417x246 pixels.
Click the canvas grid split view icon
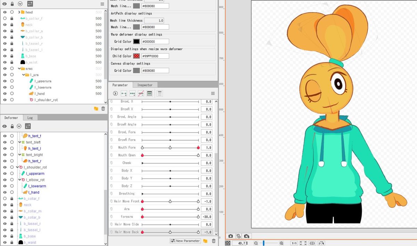point(312,243)
